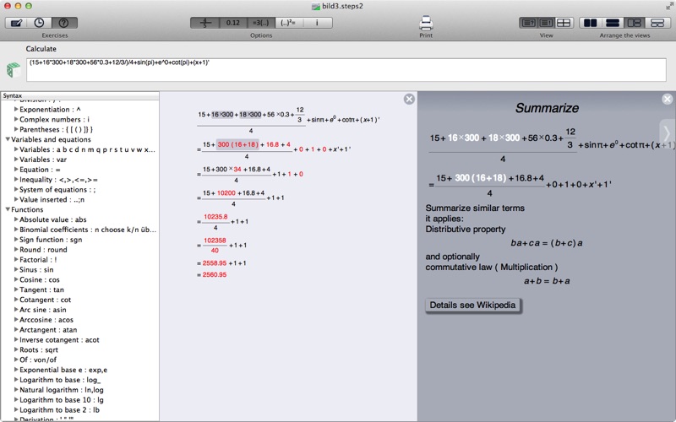Select 'Logarithm to base : log_' row
Viewport: 676px width, 422px height.
coord(79,380)
